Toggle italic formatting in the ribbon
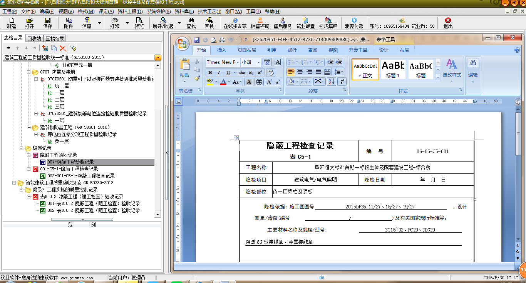The image size is (526, 283). 219,73
